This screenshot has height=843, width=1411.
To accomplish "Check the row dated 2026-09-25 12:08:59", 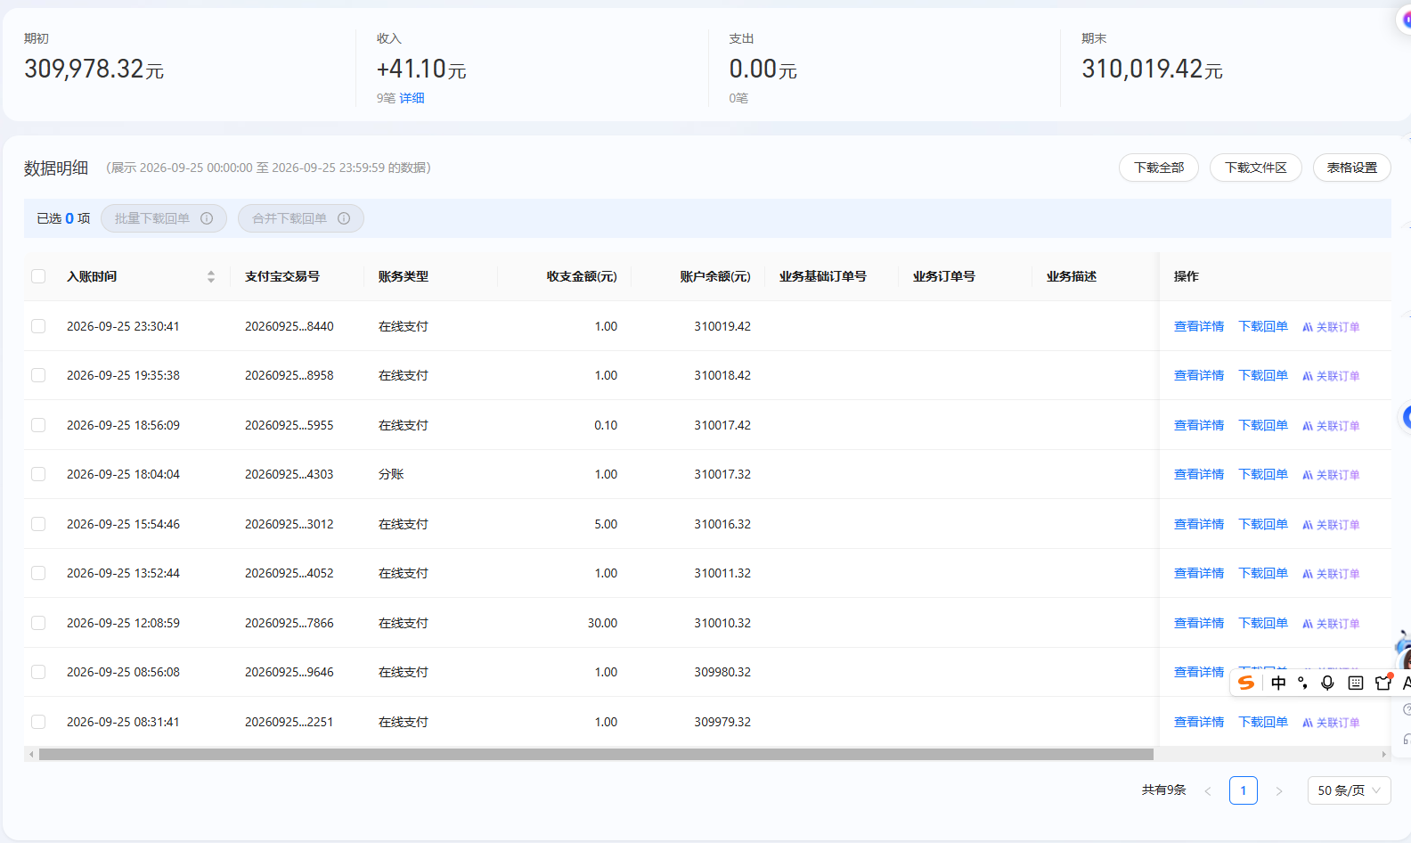I will pos(38,623).
